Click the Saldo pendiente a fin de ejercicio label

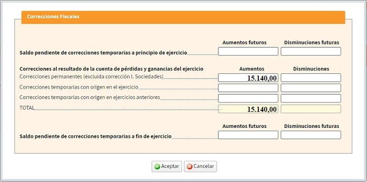[95, 136]
